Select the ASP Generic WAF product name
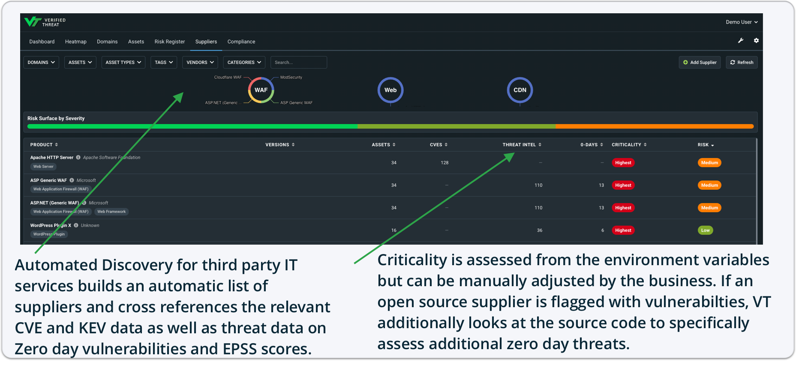This screenshot has height=374, width=796. [x=48, y=180]
